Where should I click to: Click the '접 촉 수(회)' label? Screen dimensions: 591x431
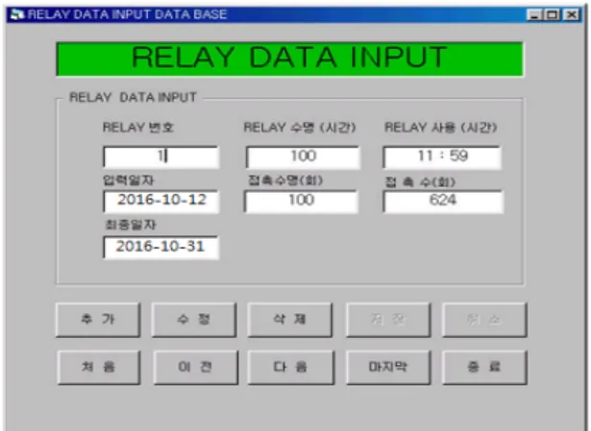(420, 182)
